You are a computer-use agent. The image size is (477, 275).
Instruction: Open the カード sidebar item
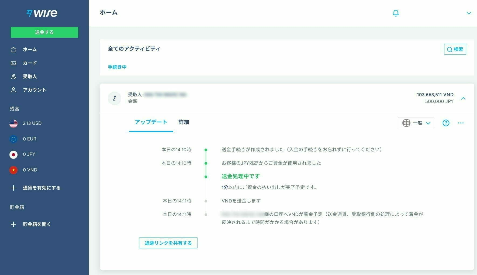coord(30,63)
